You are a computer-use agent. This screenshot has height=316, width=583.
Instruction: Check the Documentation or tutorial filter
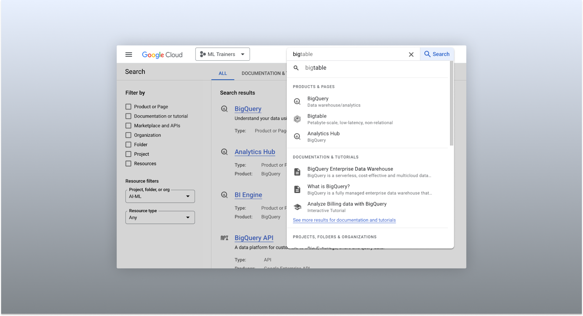point(128,116)
